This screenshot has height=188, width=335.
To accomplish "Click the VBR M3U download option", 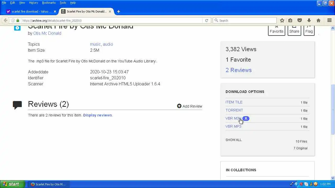I will tap(233, 118).
